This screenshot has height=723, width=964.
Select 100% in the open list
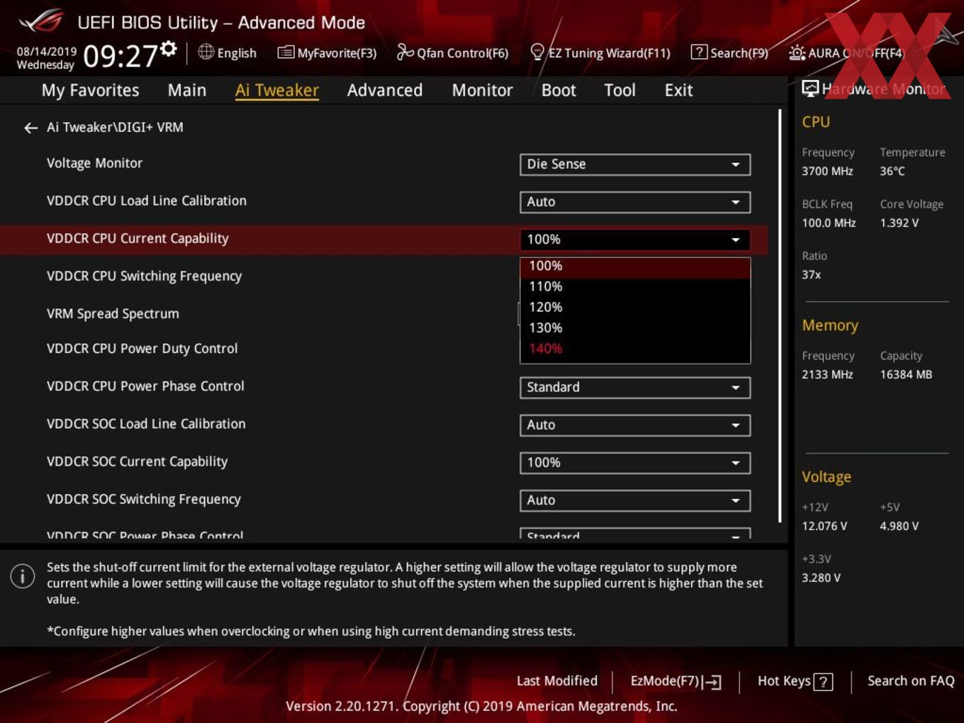[635, 267]
